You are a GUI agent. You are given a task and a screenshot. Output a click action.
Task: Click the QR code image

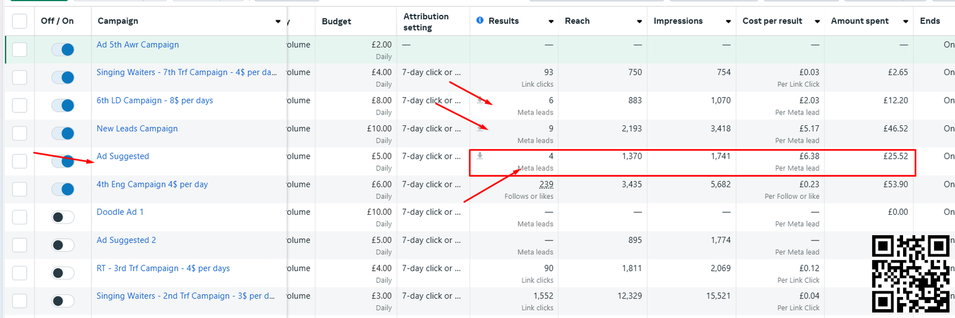coord(910,274)
